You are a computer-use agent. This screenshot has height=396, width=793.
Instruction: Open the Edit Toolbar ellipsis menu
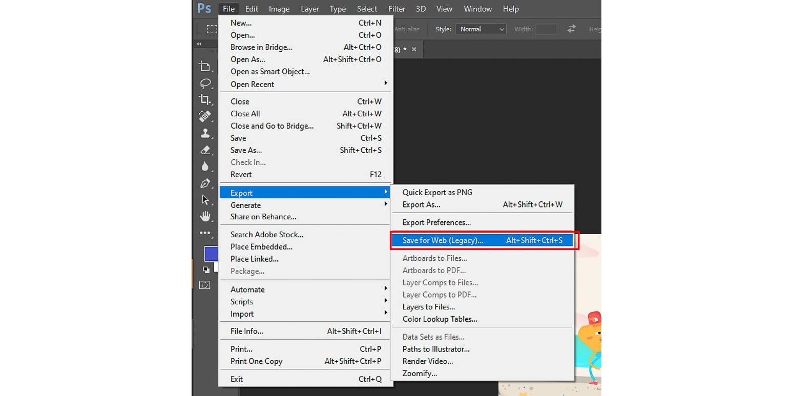click(205, 233)
